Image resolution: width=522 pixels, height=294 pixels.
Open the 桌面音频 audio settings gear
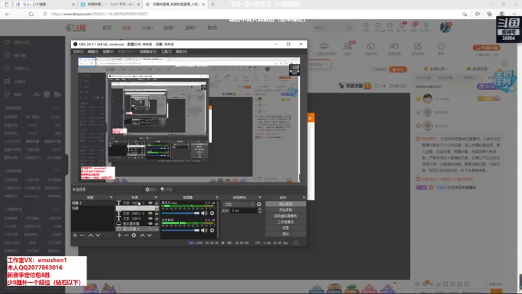212,230
